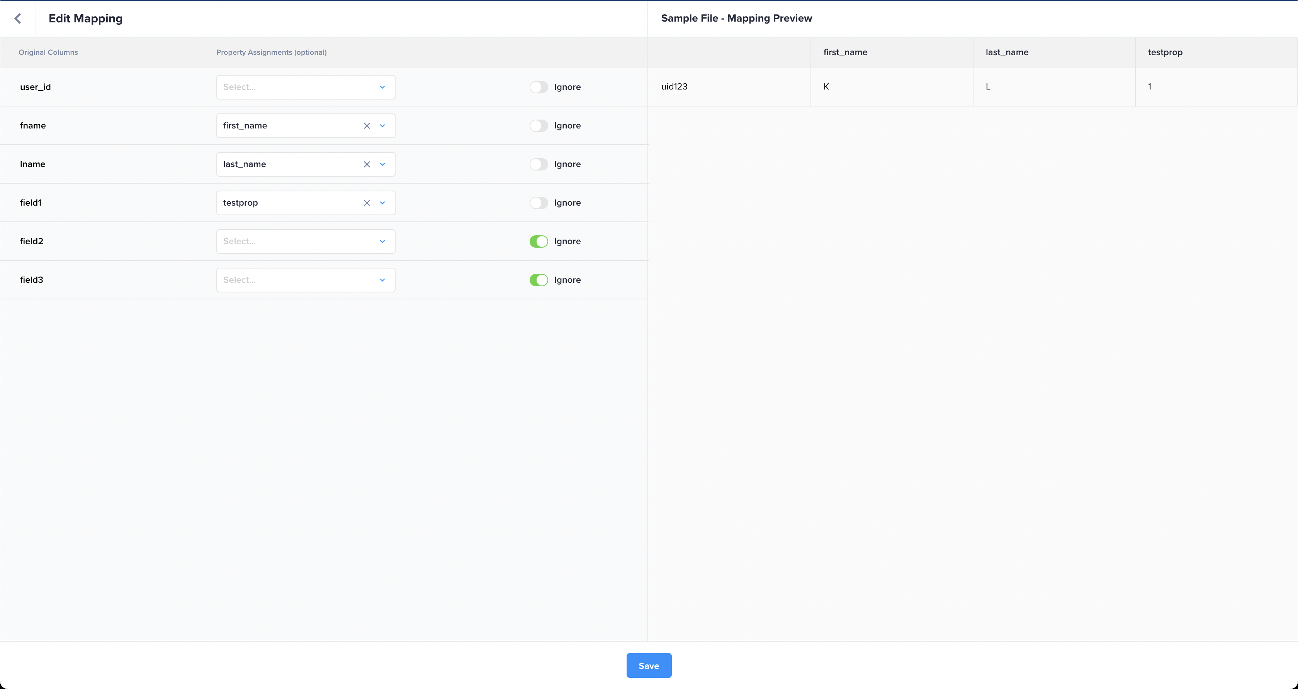1298x689 pixels.
Task: Remove the testprop assignment with X icon
Action: pyautogui.click(x=367, y=203)
